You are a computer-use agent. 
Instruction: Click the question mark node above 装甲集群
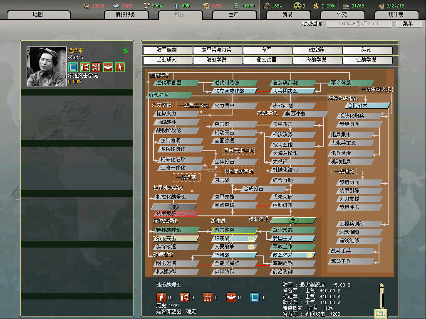coord(174,207)
